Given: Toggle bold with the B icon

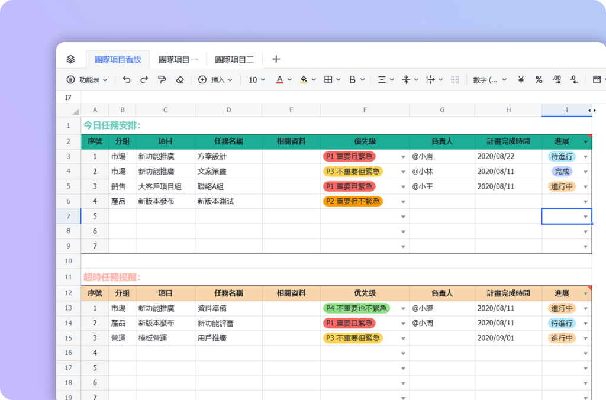Looking at the screenshot, I should [352, 80].
